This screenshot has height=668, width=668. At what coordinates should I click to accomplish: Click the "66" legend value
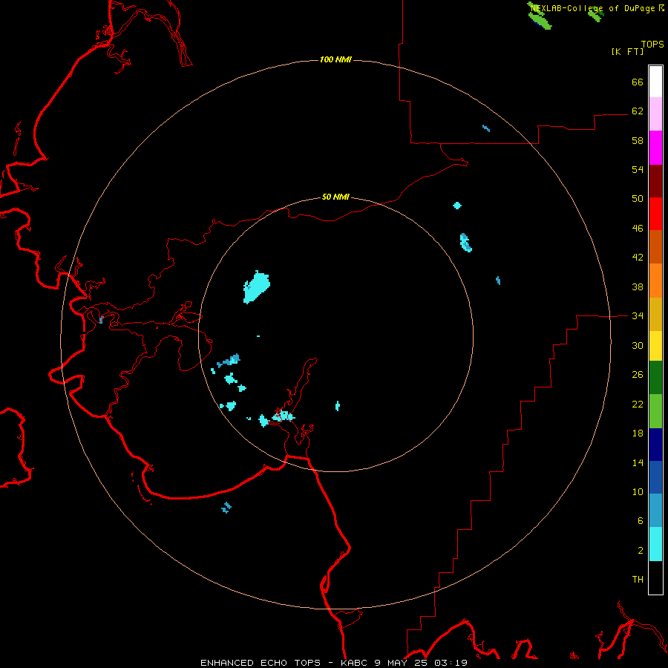click(x=638, y=82)
